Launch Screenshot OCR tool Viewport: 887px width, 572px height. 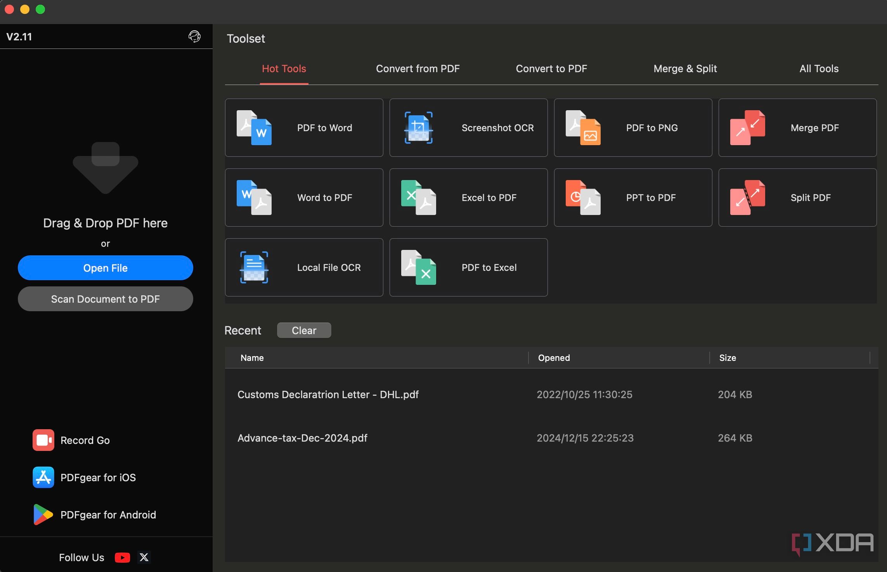pos(468,128)
